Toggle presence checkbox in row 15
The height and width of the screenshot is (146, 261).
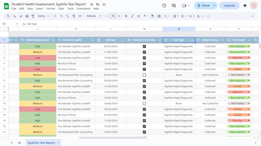pos(144,121)
